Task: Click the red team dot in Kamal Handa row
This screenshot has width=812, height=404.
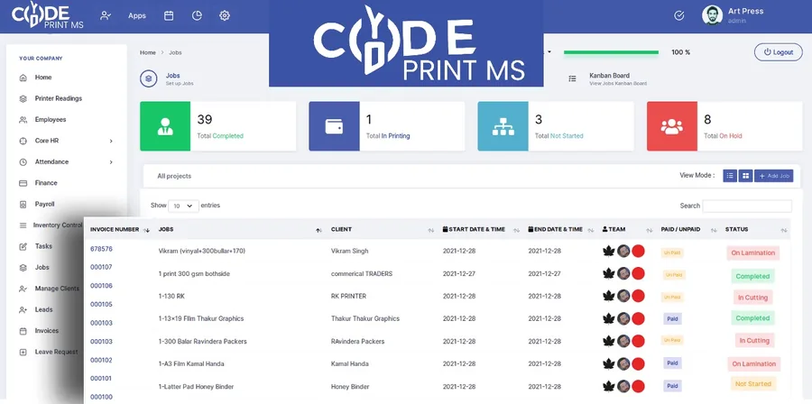Action: [638, 363]
